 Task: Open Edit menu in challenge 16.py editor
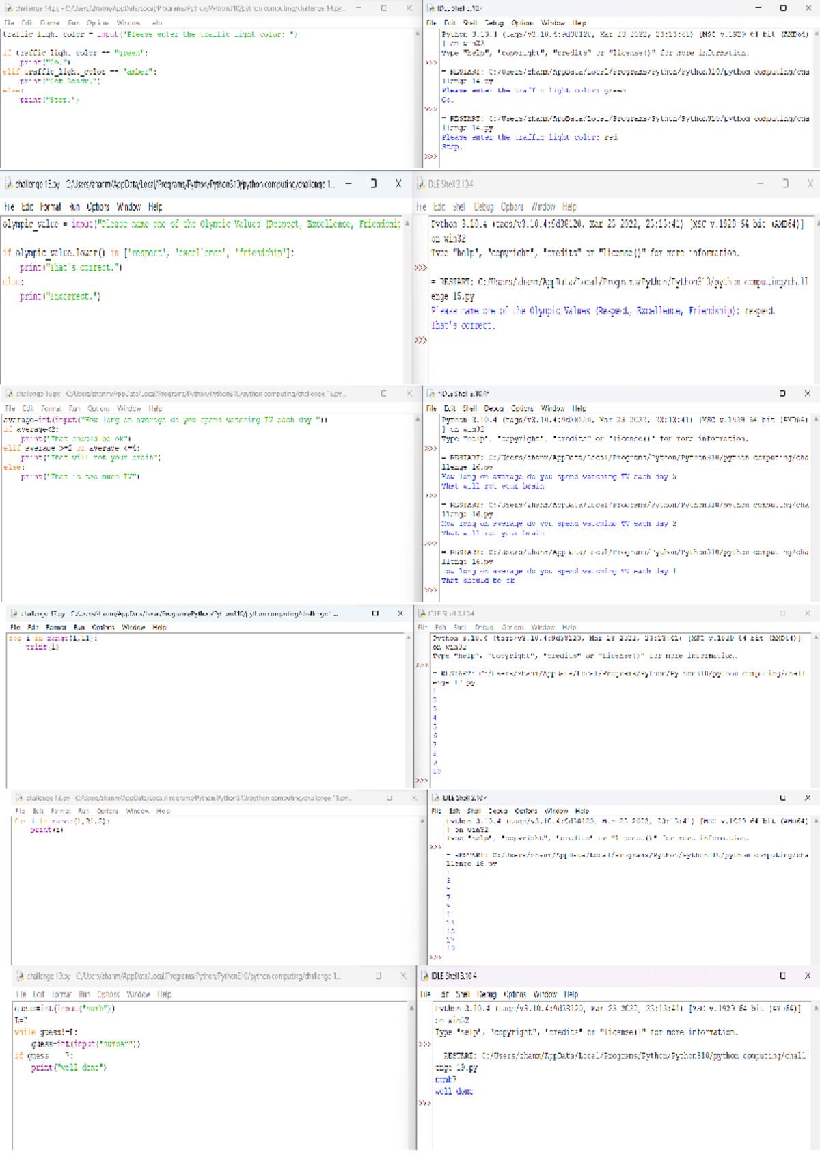[28, 408]
